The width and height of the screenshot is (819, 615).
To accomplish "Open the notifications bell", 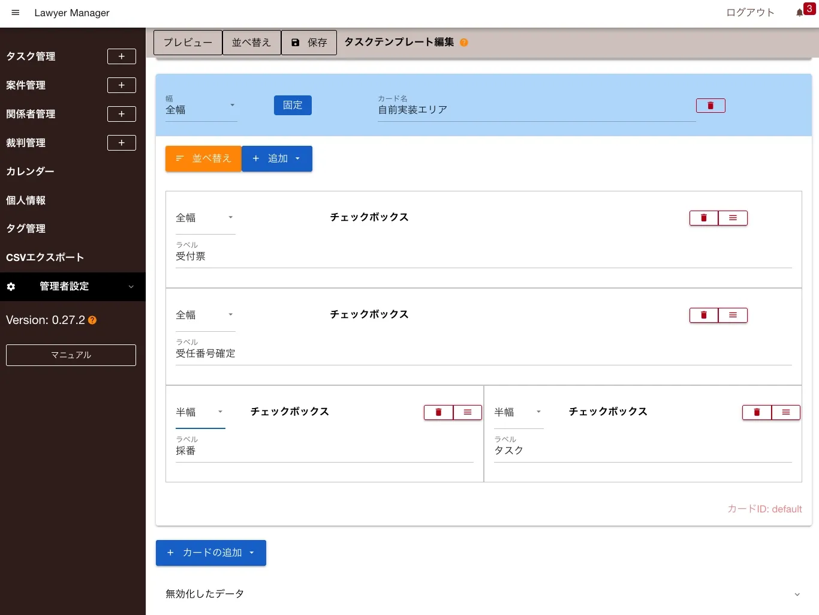I will (x=800, y=13).
